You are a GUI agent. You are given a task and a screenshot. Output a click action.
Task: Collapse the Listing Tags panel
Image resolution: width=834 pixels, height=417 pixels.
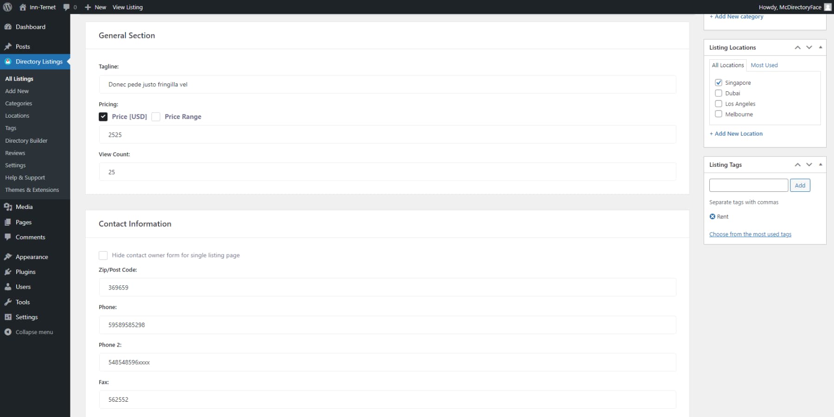[820, 164]
